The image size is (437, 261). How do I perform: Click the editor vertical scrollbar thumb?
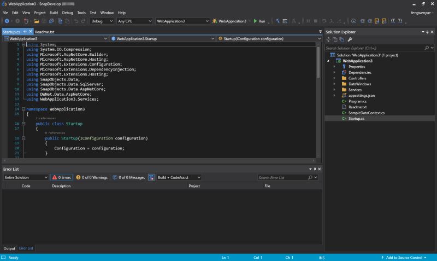(x=318, y=62)
